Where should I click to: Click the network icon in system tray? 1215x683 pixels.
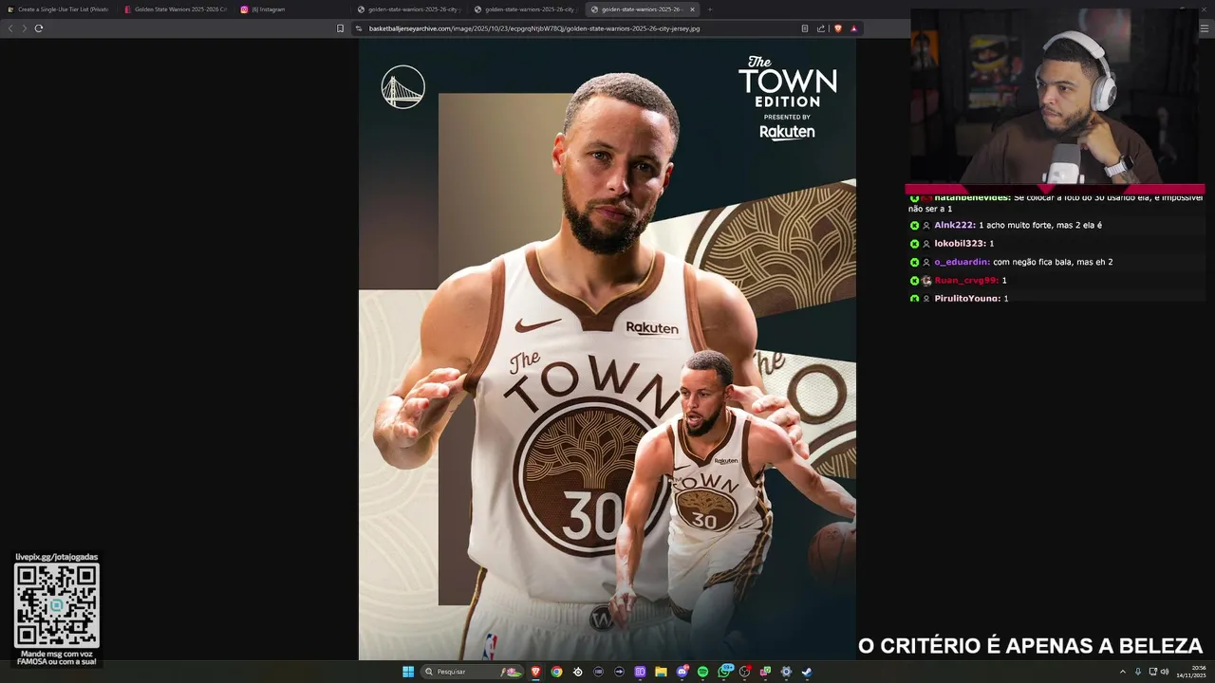click(1153, 672)
